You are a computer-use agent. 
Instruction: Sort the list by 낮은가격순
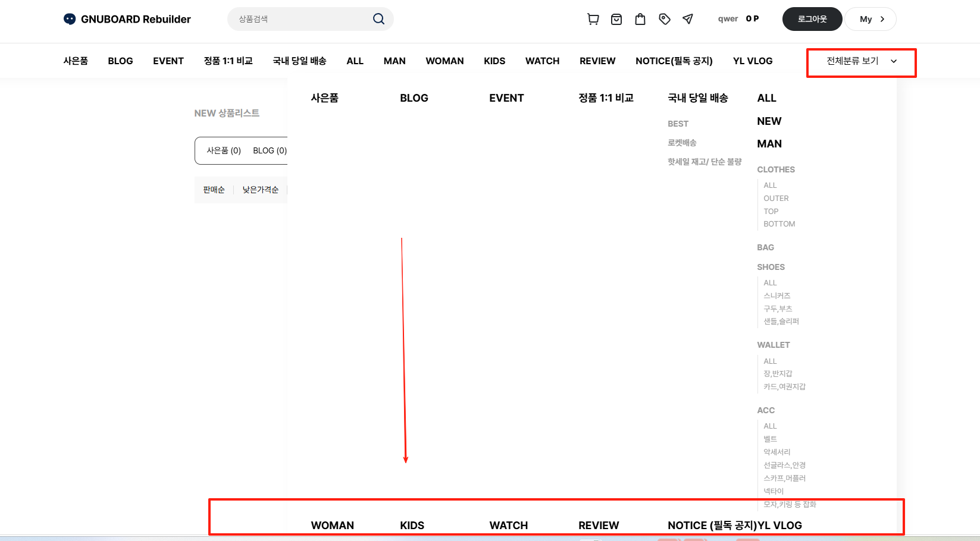point(260,190)
